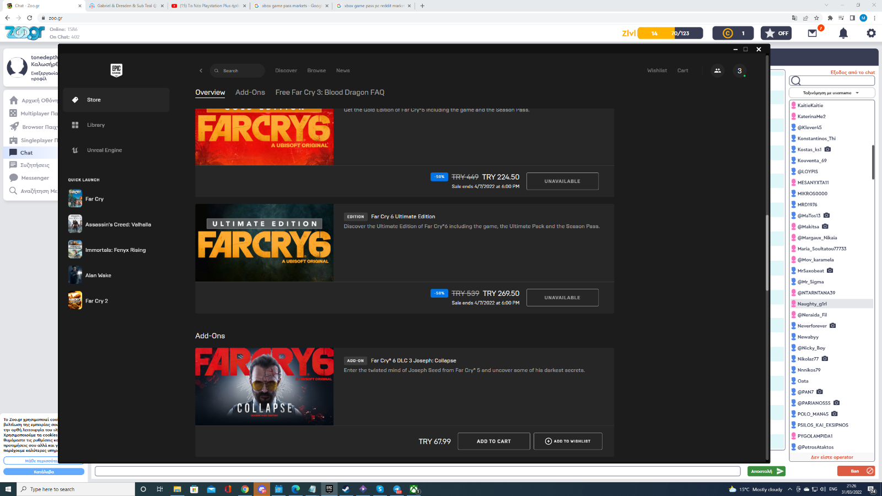Image resolution: width=882 pixels, height=496 pixels.
Task: Open the Cart link
Action: (682, 71)
